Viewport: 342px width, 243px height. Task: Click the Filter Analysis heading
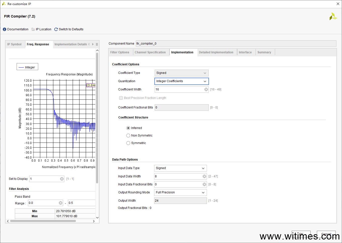tap(19, 189)
